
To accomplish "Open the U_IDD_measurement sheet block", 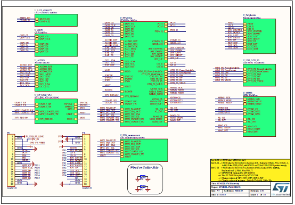I will [144, 150].
